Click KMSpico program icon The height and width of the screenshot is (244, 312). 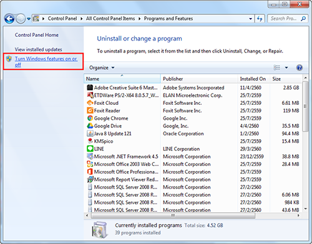(90, 141)
